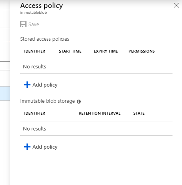Click plus icon under Stored access policies

tap(27, 85)
